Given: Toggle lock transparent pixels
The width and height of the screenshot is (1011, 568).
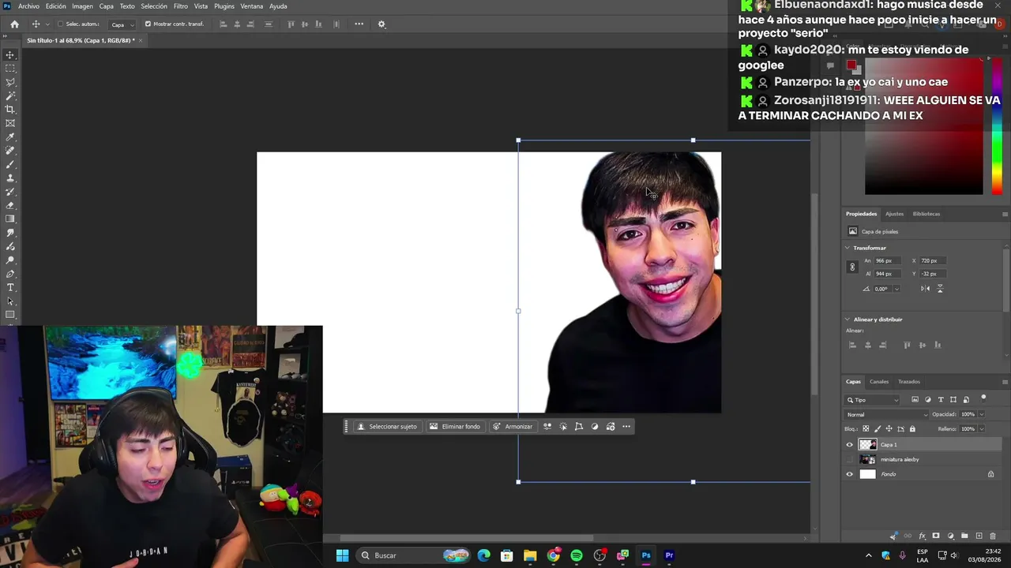Looking at the screenshot, I should tap(865, 429).
